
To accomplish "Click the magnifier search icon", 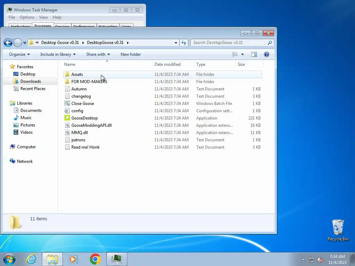I will [270, 43].
